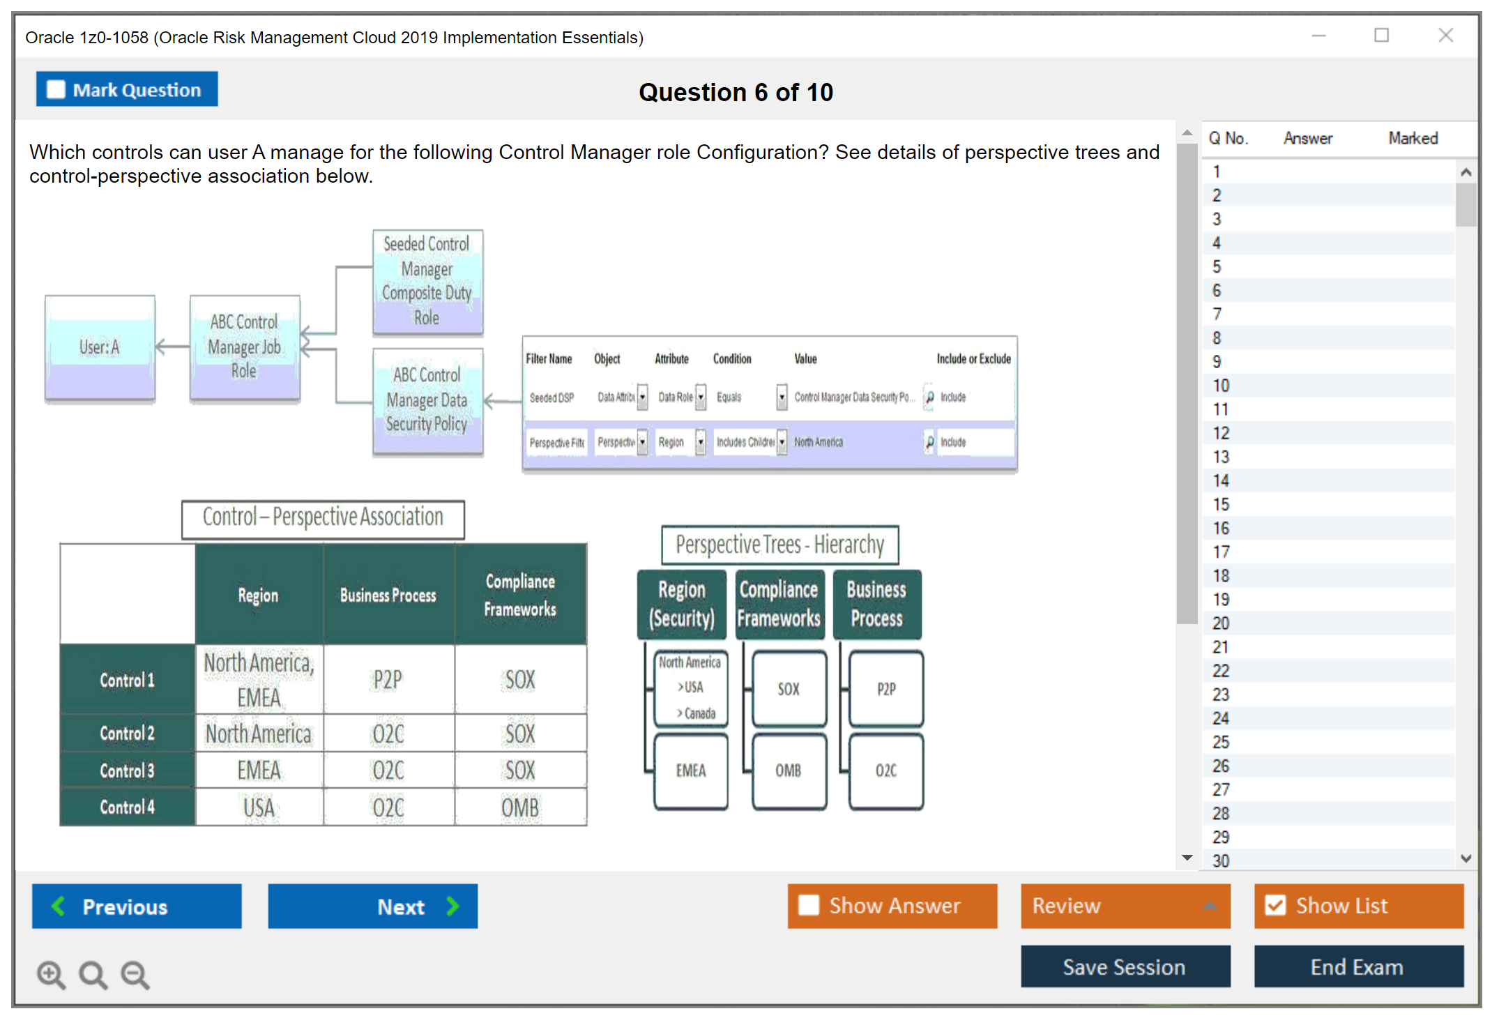Enable the Show Answer checkbox
Screen dimensions: 1499x1025
[x=809, y=905]
